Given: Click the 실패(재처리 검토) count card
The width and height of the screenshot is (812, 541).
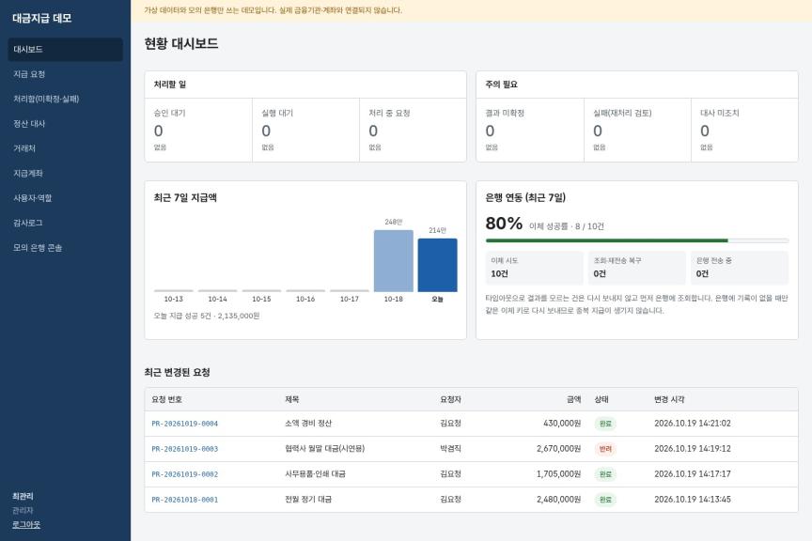Looking at the screenshot, I should (x=637, y=130).
